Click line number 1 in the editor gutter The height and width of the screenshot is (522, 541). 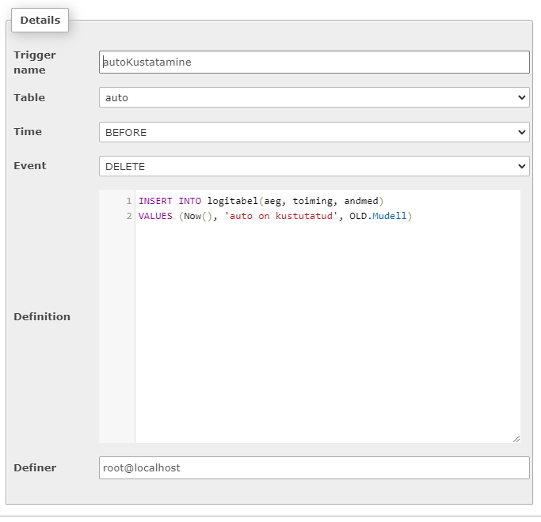pos(128,202)
